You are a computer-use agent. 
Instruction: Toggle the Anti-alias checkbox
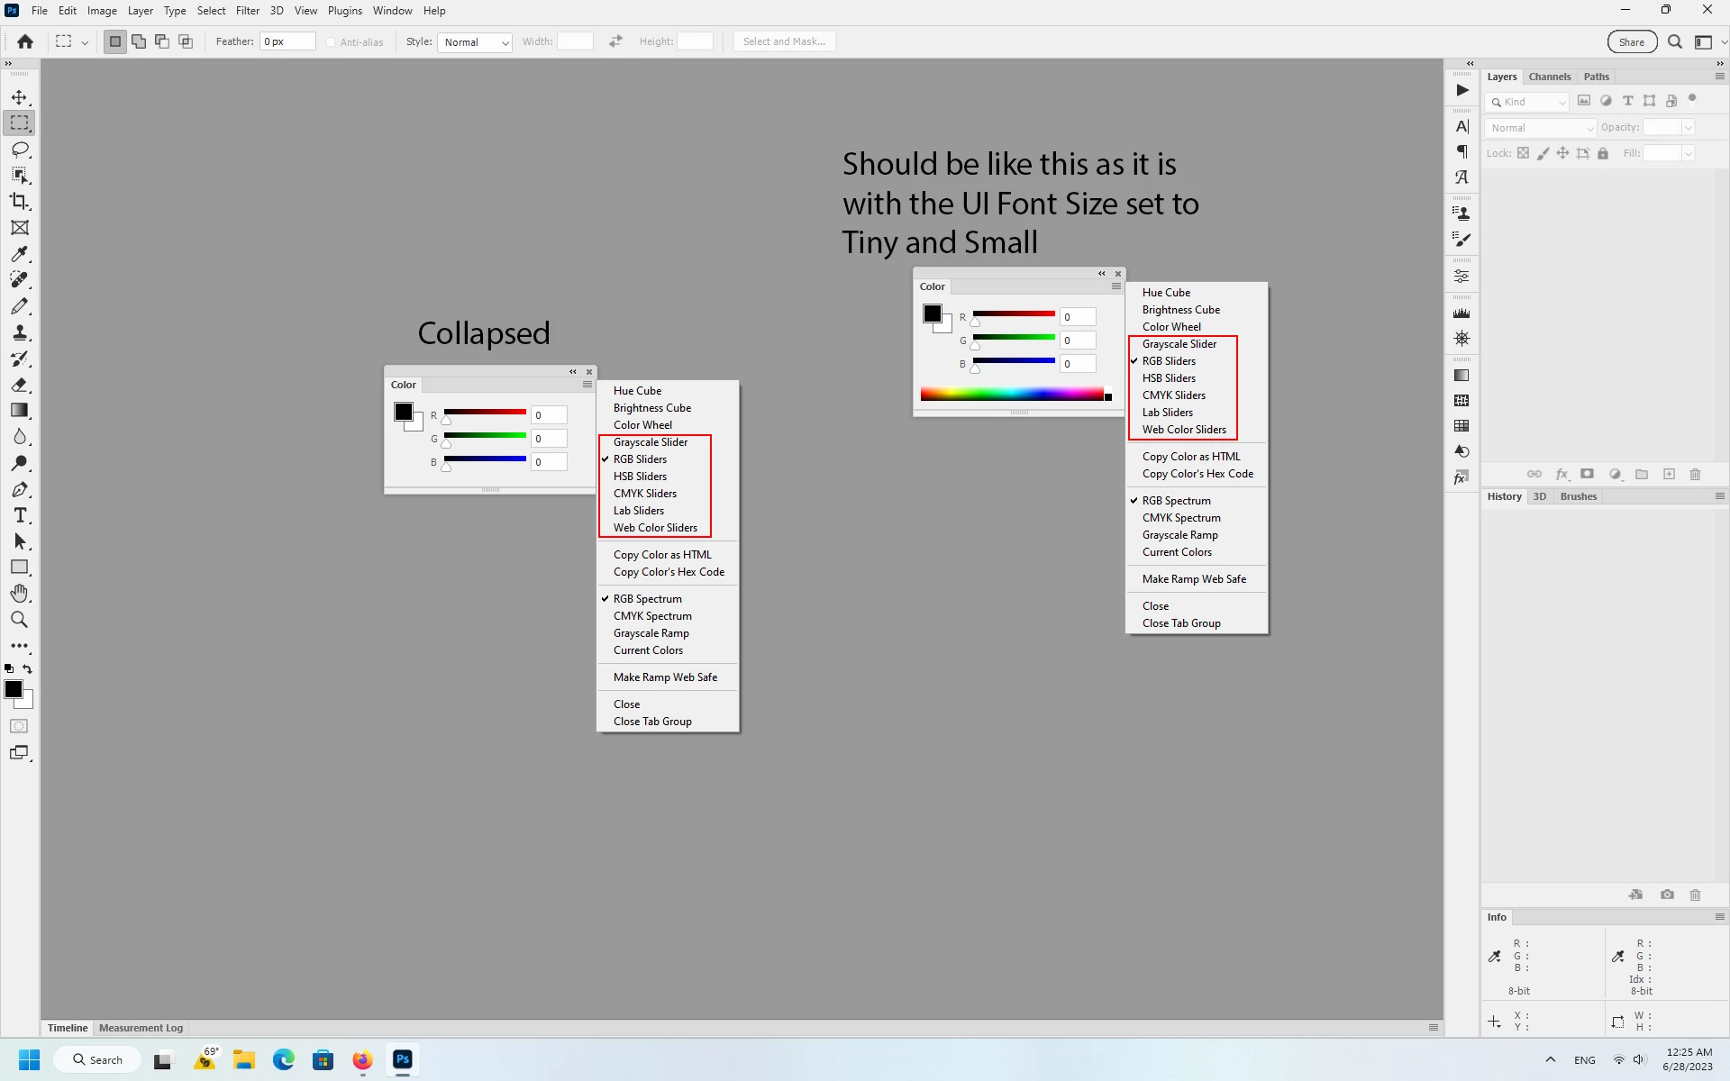click(331, 42)
